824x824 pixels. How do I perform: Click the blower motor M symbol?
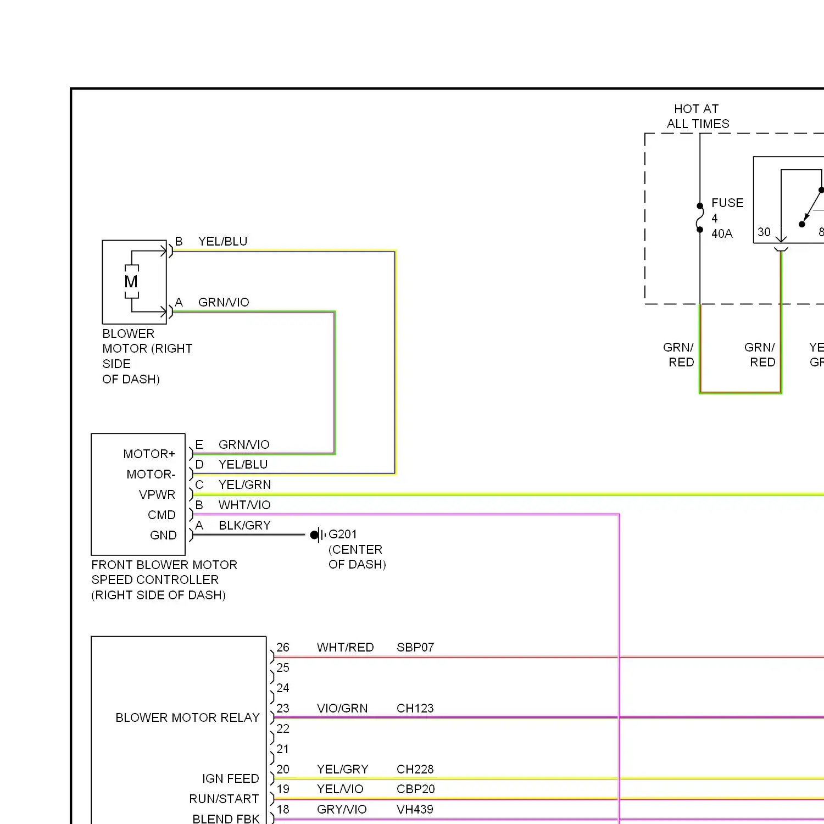131,281
